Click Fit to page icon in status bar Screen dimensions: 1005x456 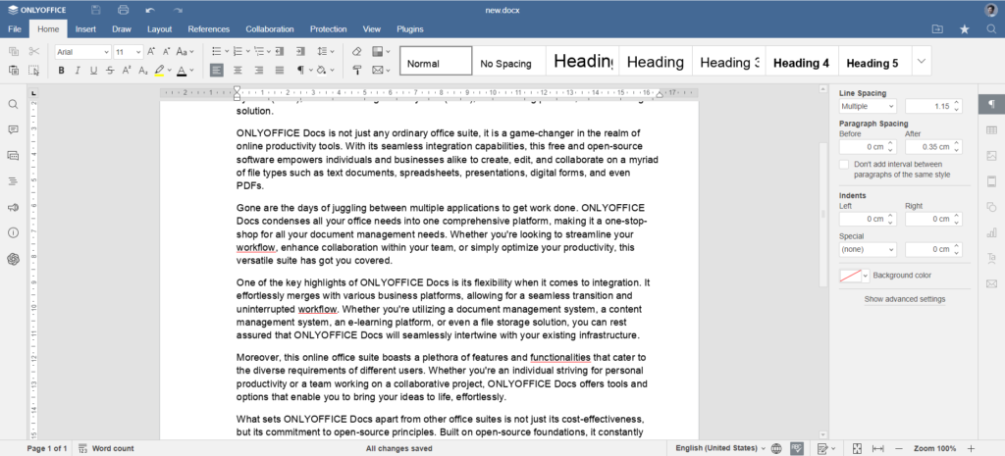[x=858, y=448]
